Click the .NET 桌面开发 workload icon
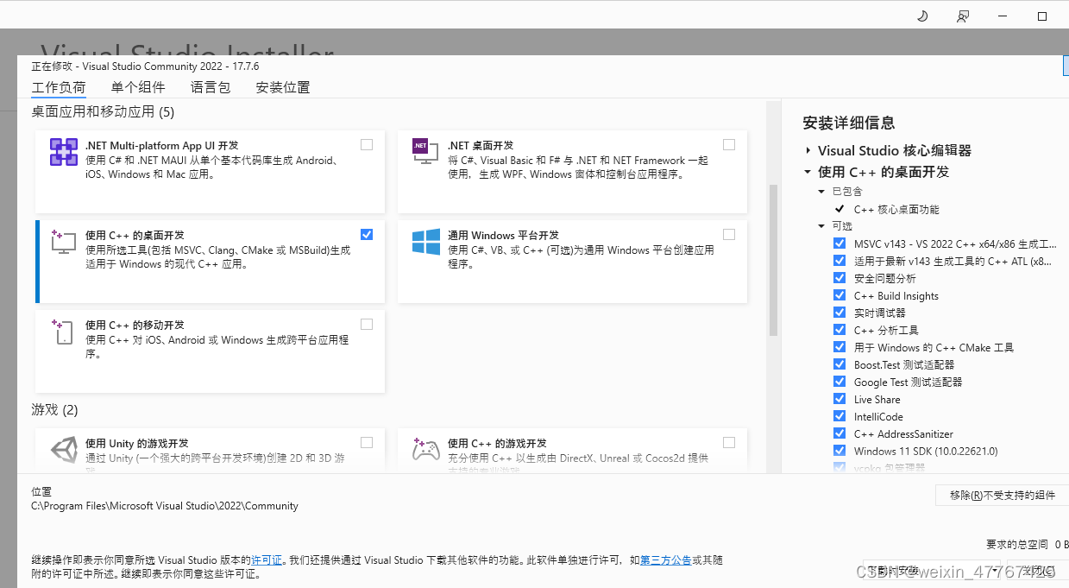The image size is (1069, 588). pos(424,149)
